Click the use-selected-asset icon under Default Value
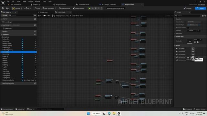This screenshot has width=207, height=116. (x=195, y=42)
